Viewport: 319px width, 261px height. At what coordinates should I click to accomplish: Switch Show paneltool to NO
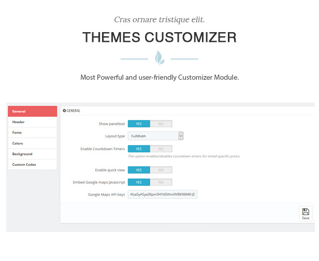tap(161, 124)
